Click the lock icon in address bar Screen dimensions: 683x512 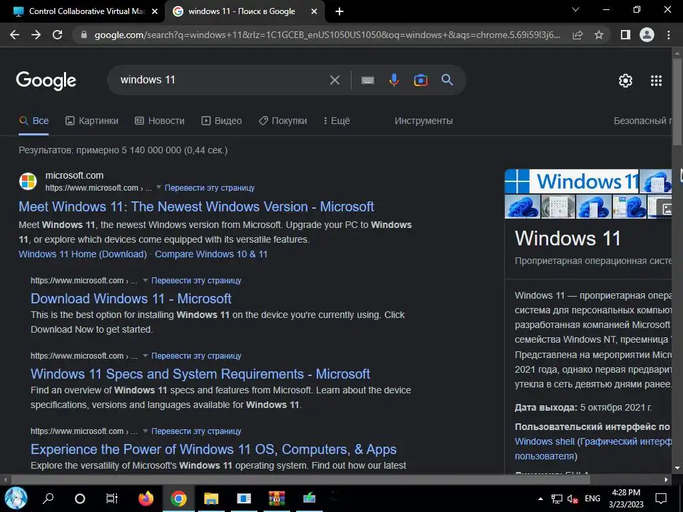pos(84,35)
